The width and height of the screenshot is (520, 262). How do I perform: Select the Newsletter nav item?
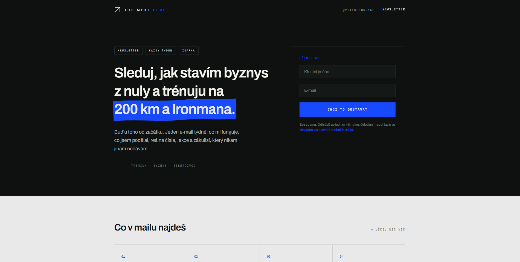pos(394,10)
